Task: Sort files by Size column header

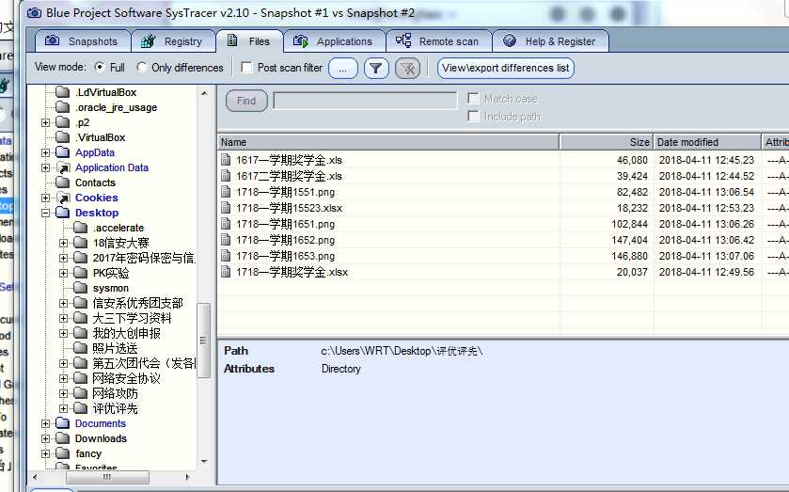Action: pos(606,142)
